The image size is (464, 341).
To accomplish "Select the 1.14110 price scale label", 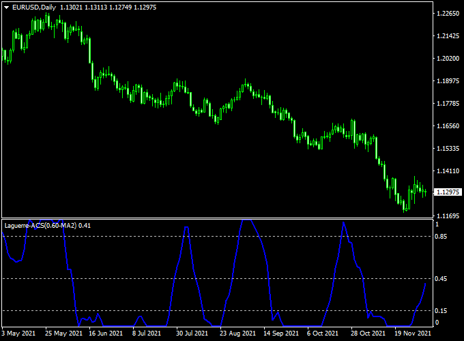I will point(448,171).
